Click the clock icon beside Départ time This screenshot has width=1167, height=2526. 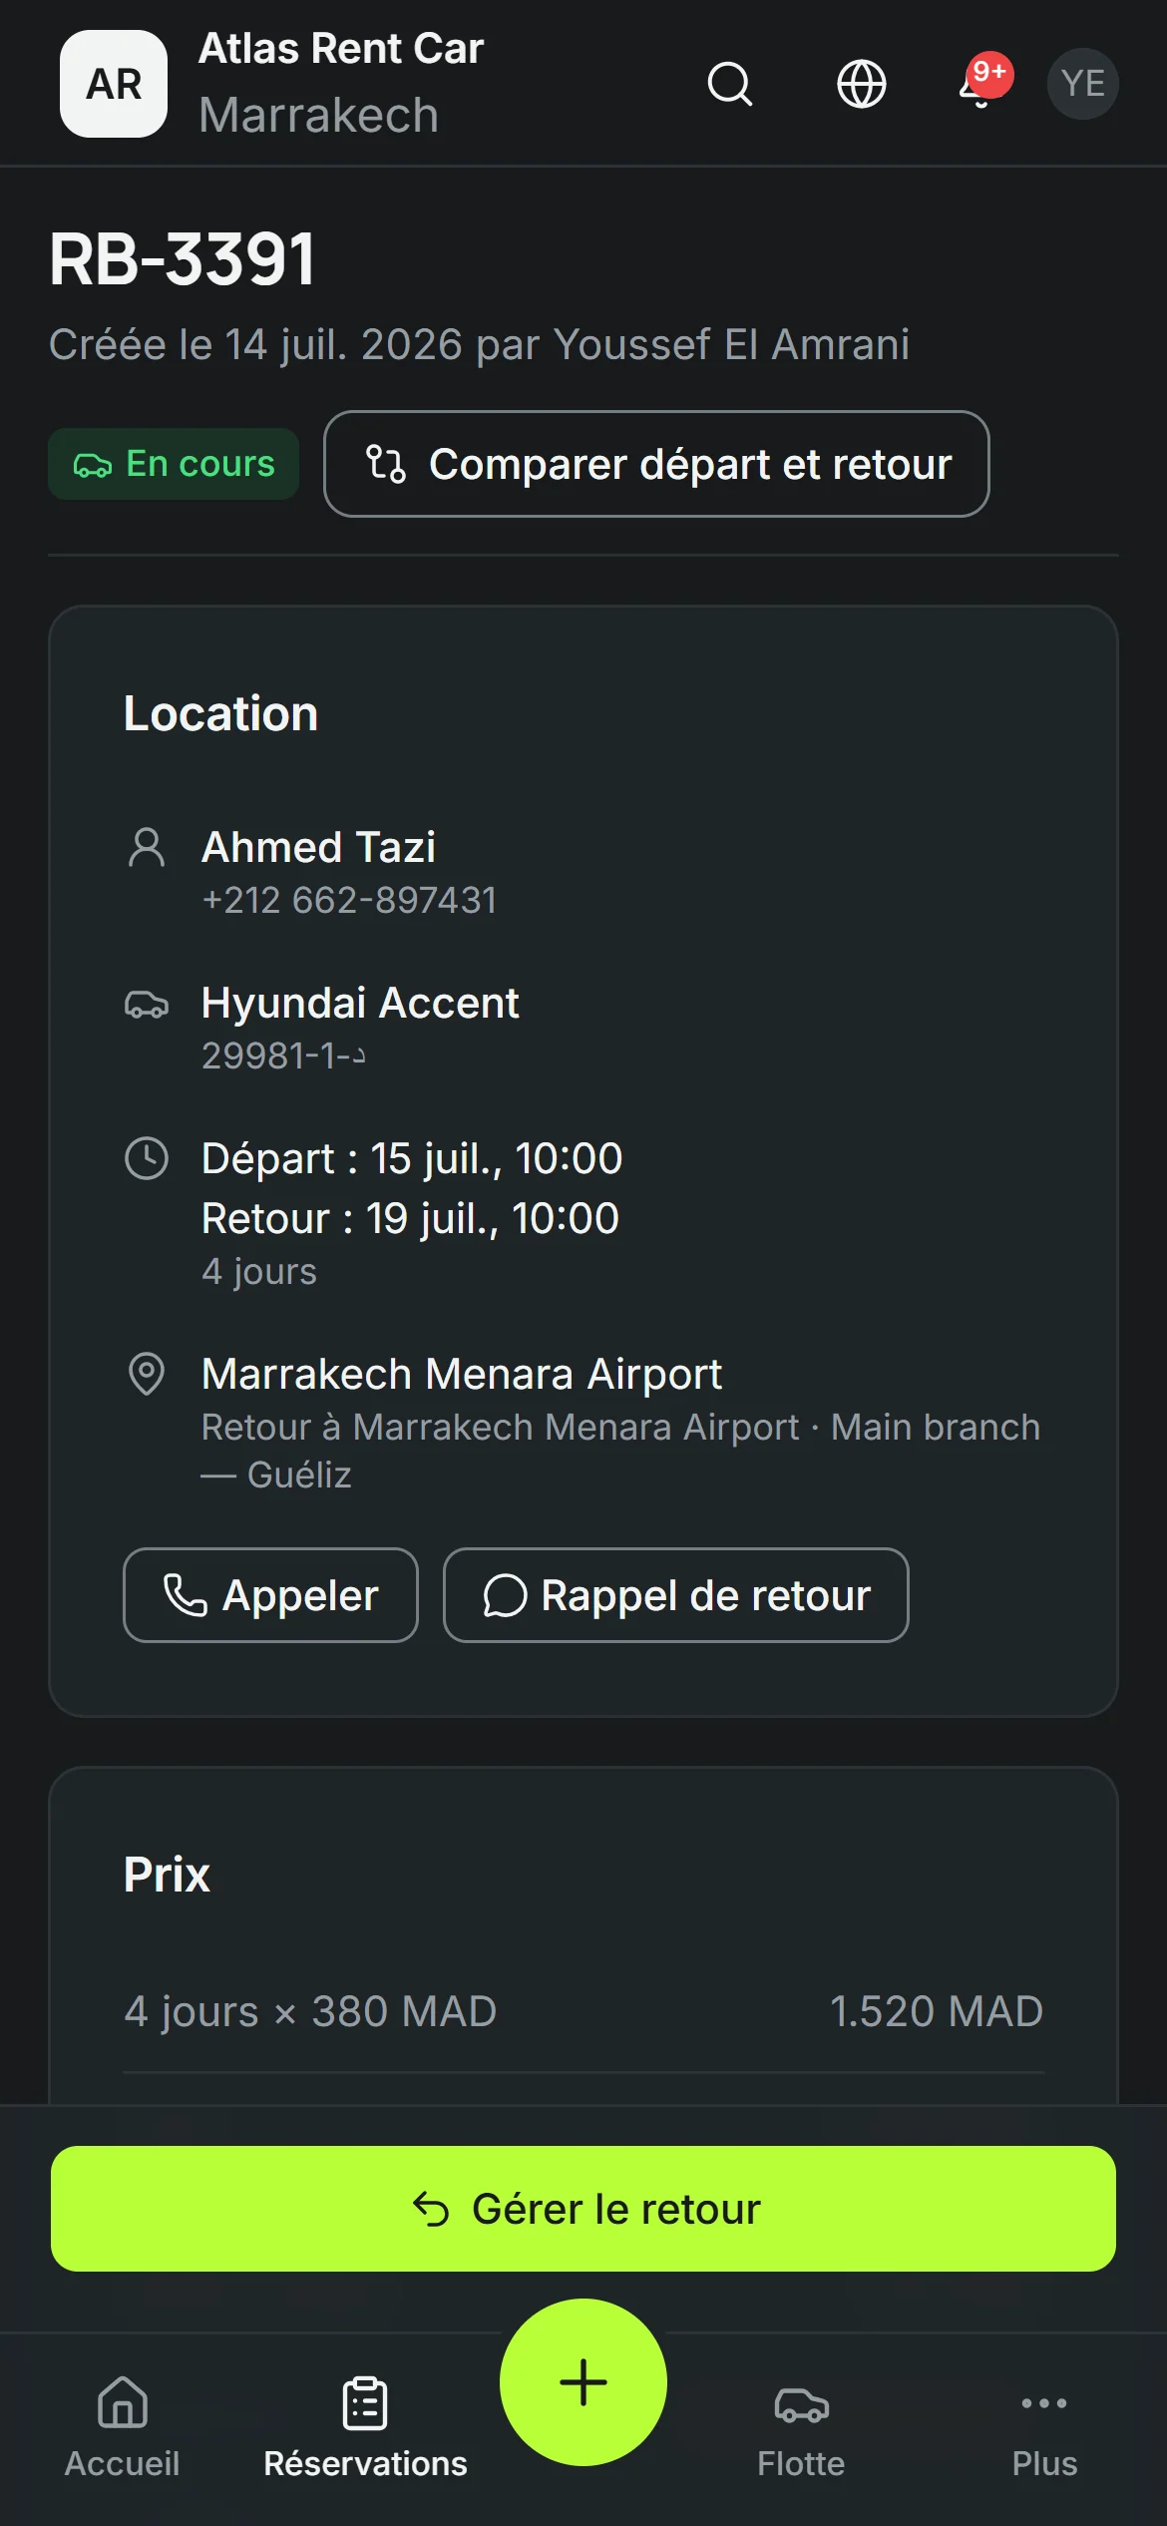click(x=147, y=1159)
